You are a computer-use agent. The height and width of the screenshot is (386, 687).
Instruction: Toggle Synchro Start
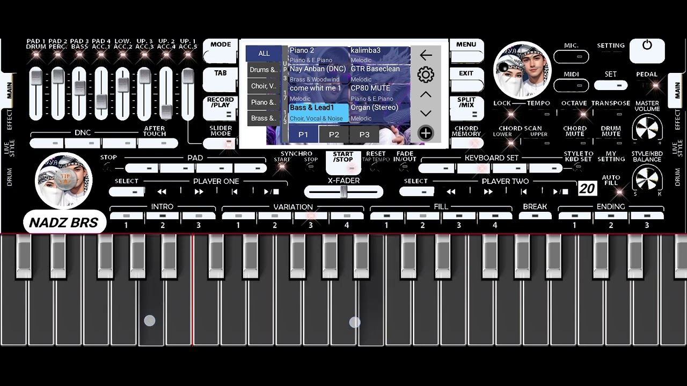click(282, 167)
